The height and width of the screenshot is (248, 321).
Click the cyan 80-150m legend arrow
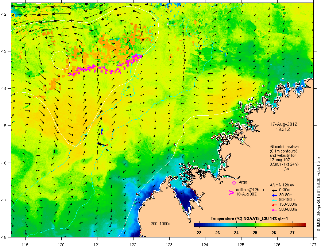[274, 200]
